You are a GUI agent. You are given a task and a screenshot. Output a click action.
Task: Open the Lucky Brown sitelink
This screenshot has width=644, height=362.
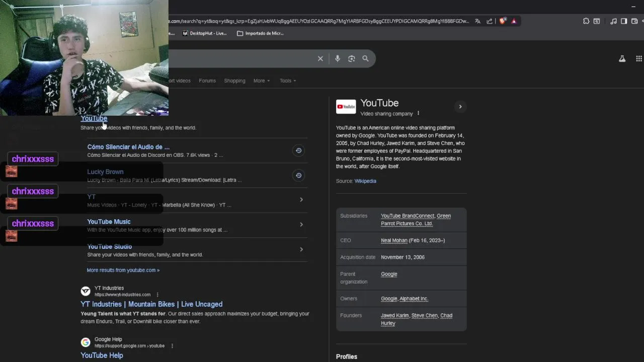pos(105,171)
